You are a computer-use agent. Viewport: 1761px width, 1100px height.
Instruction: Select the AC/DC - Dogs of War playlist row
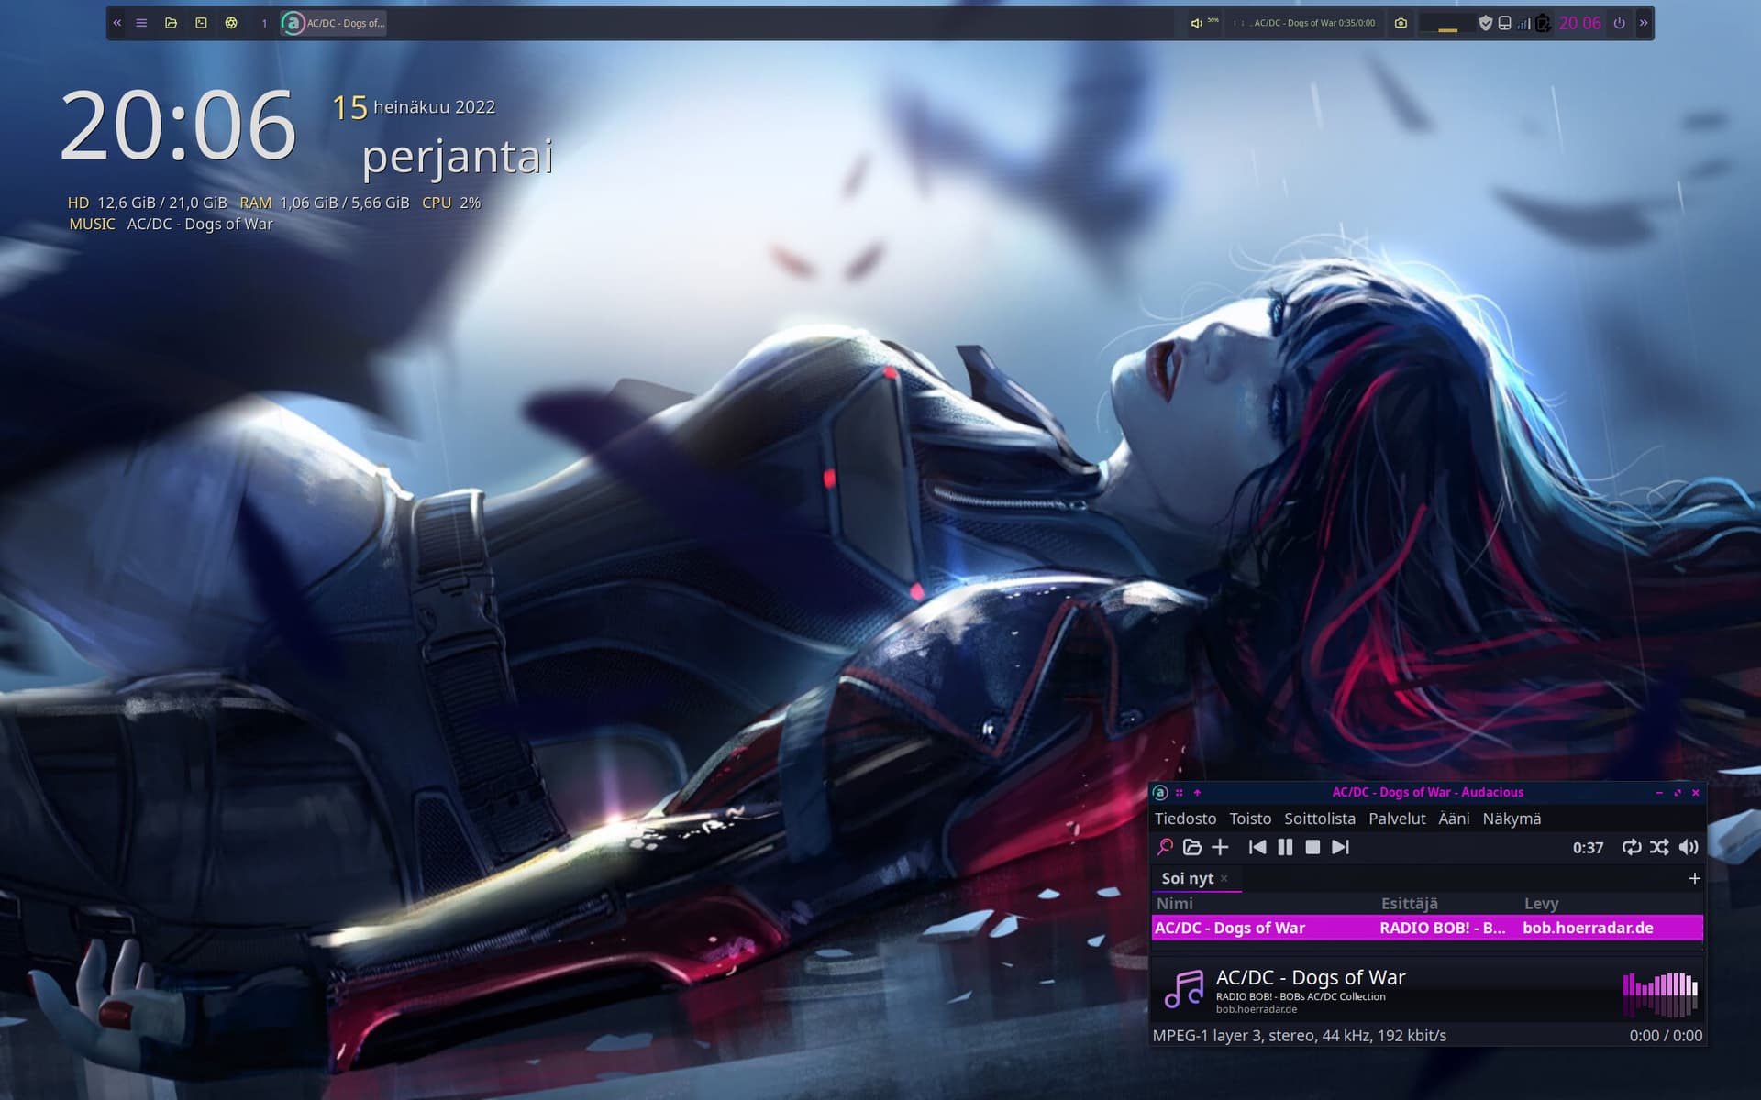click(x=1427, y=928)
